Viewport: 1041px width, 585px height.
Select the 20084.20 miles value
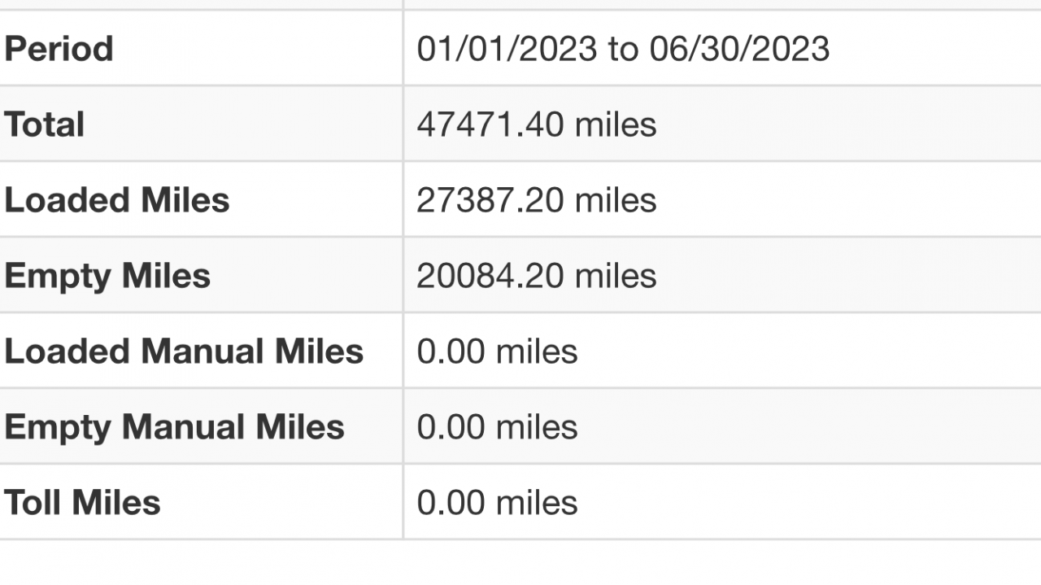pos(536,276)
